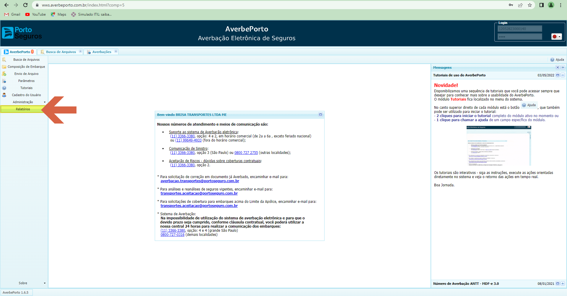Screen dimensions: 567x296
Task: Click the padlock site info icon
Action: (x=37, y=5)
